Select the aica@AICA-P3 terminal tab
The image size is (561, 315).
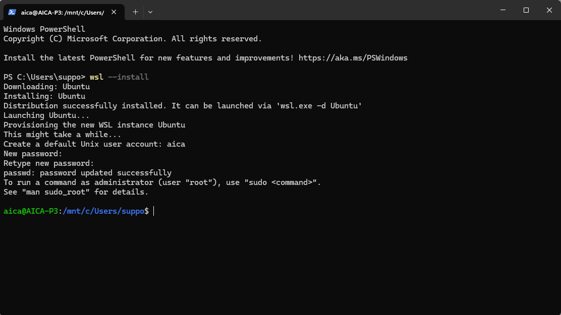point(62,12)
